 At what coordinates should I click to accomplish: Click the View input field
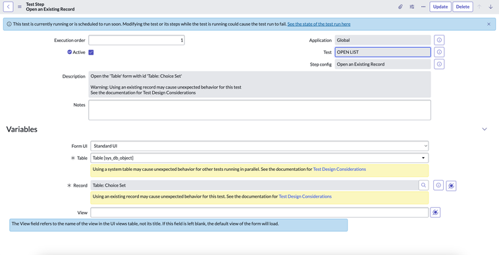[x=259, y=212]
